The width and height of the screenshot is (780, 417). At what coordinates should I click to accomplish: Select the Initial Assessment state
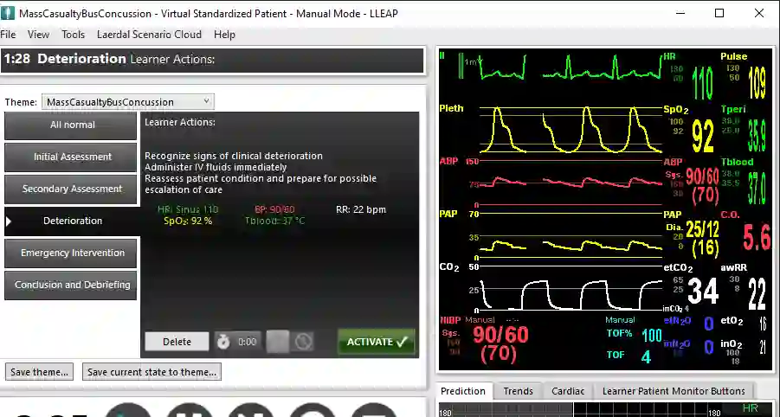click(x=71, y=157)
